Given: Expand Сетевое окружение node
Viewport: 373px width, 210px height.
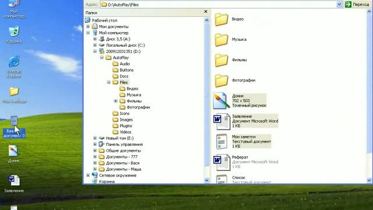Looking at the screenshot, I should [x=88, y=175].
